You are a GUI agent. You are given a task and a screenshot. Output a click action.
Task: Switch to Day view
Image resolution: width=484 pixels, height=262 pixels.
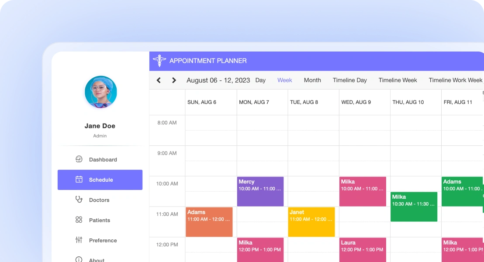tap(261, 80)
